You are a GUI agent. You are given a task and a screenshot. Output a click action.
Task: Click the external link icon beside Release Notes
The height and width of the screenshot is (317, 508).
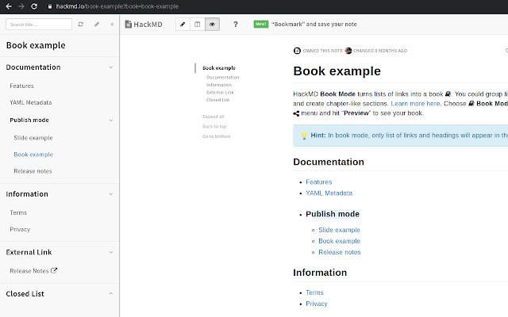pyautogui.click(x=54, y=270)
